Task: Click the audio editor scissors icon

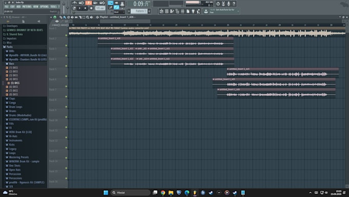Action: pyautogui.click(x=223, y=4)
